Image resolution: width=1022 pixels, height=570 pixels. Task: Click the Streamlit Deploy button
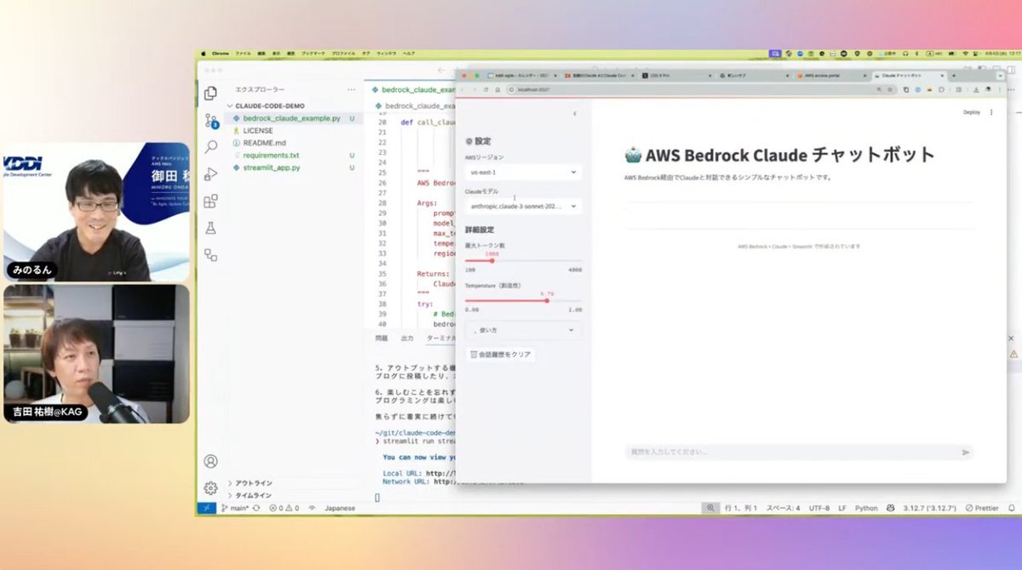point(972,112)
